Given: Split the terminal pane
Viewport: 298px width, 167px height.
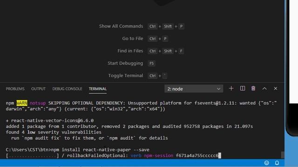Looking at the screenshot, I should tap(243, 89).
